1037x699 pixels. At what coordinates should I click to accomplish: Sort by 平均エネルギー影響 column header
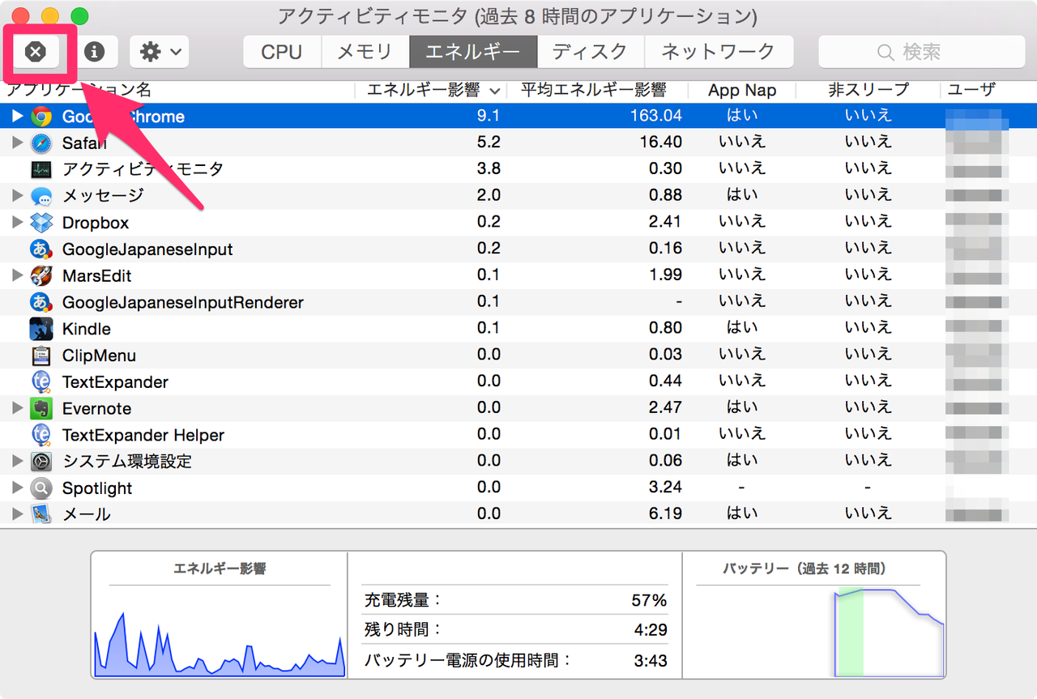pyautogui.click(x=596, y=90)
